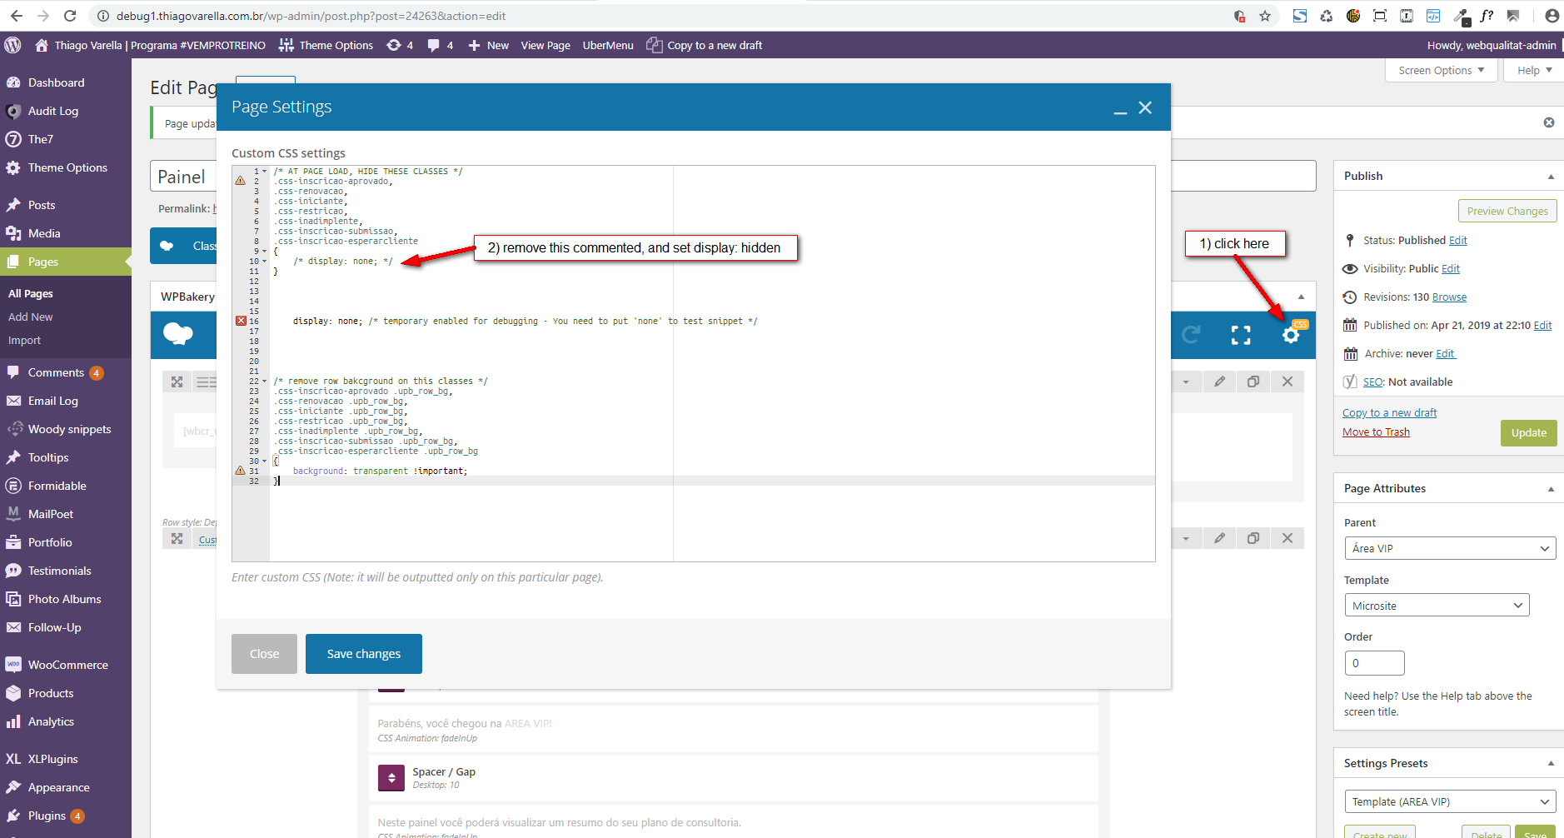
Task: Dismiss the page updated notice
Action: (1549, 122)
